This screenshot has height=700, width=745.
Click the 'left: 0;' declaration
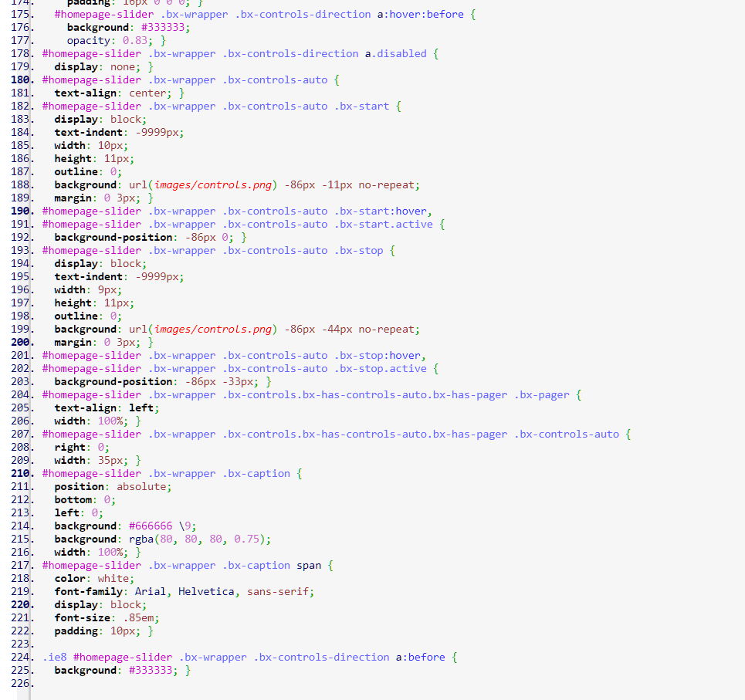click(x=79, y=513)
